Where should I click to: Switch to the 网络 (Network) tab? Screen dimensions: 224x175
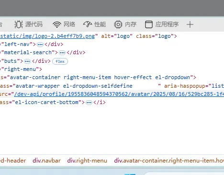tap(64, 24)
